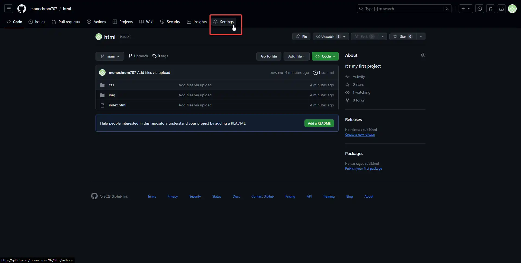521x263 pixels.
Task: Open the Pull requests tab
Action: click(66, 22)
